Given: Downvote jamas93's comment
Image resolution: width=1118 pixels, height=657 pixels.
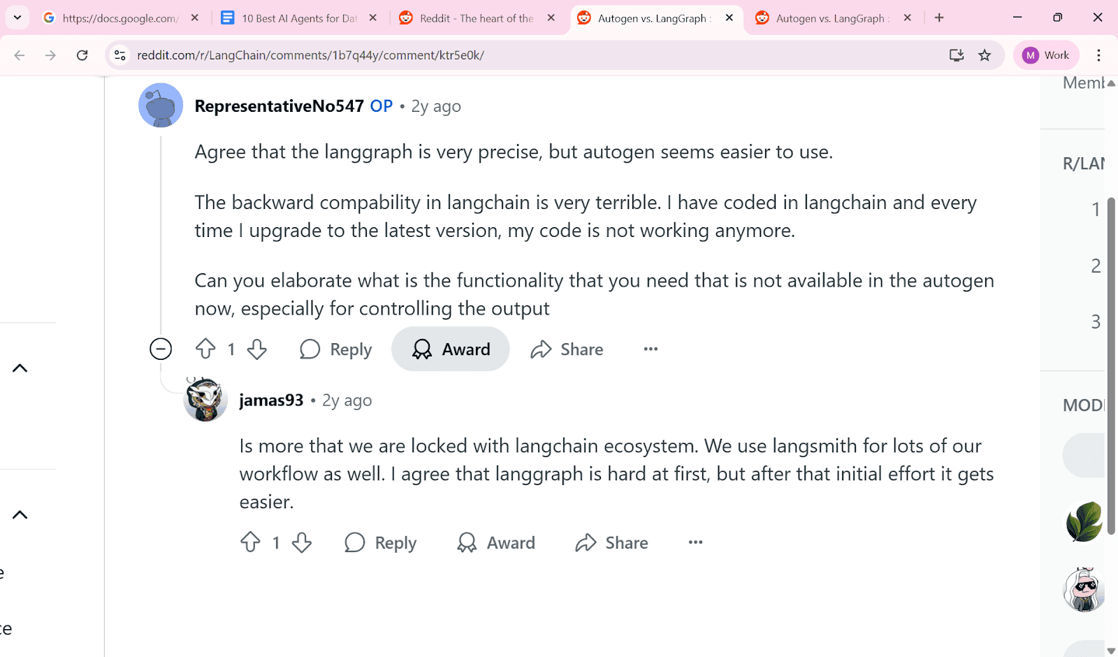Looking at the screenshot, I should 301,542.
